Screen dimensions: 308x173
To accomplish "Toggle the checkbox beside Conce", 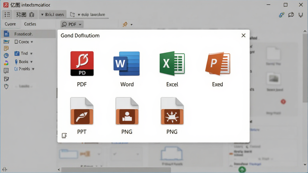I will [16, 42].
